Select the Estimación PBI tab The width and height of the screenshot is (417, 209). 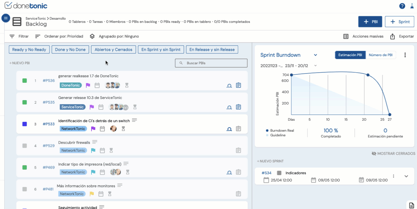point(350,55)
